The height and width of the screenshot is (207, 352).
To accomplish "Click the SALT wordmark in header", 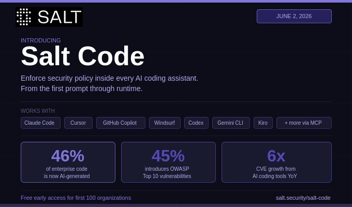I will coord(60,17).
